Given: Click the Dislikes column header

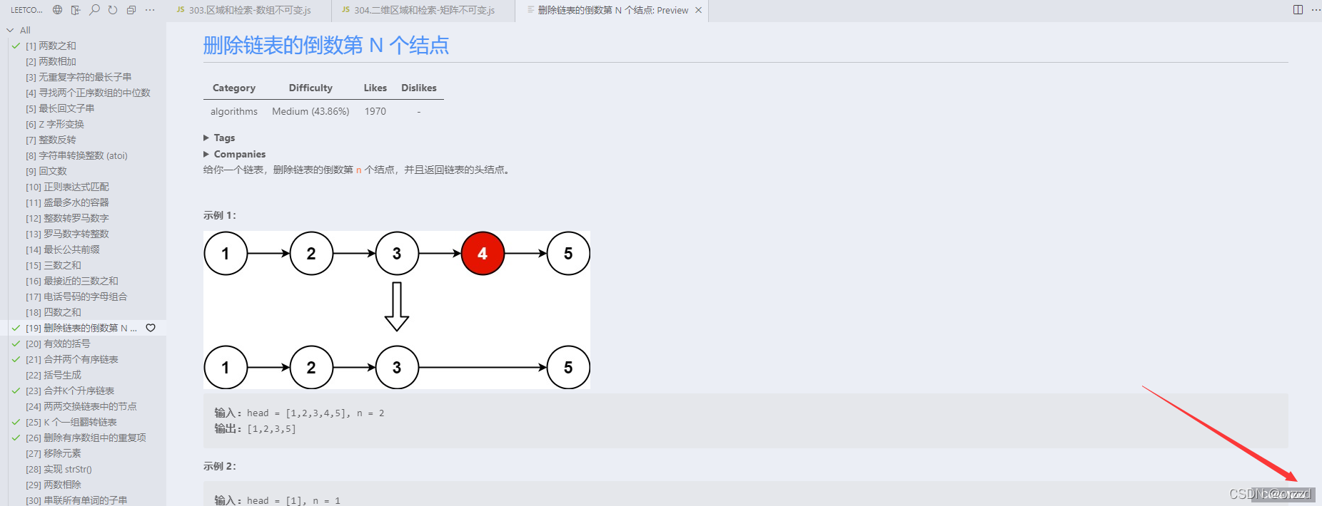Looking at the screenshot, I should tap(419, 88).
